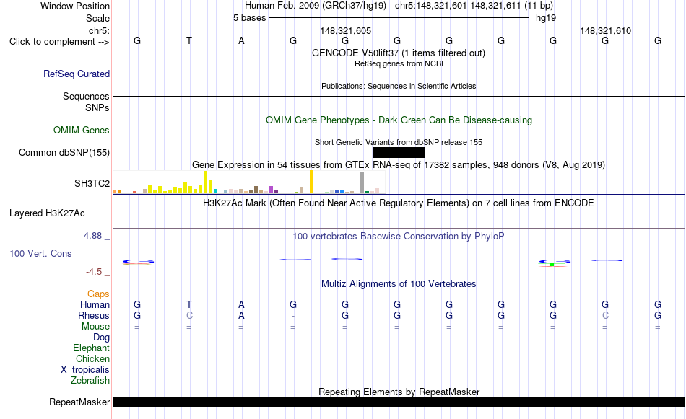The image size is (686, 419).
Task: Click the A base in the Human row
Action: [x=241, y=304]
